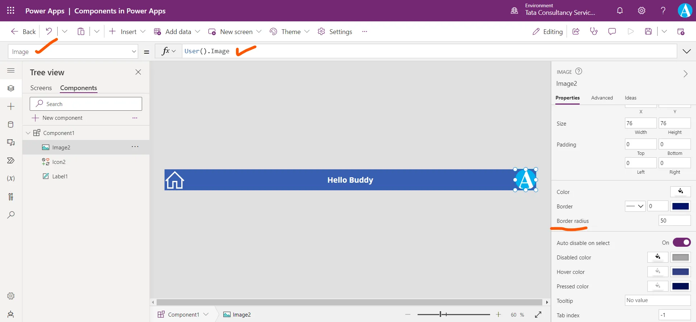Open the New screen menu
Viewport: 696px width, 322px height.
pyautogui.click(x=235, y=31)
